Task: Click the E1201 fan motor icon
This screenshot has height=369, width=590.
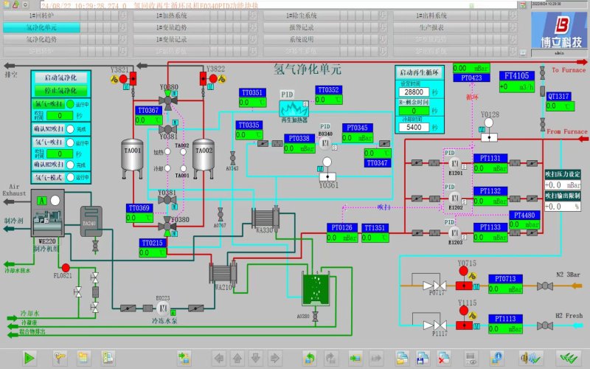Action: [455, 163]
